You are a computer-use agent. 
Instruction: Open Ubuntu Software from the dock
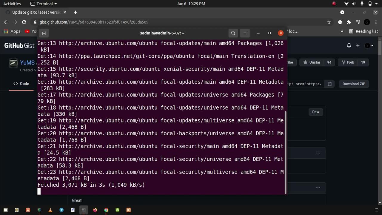[x=28, y=210]
